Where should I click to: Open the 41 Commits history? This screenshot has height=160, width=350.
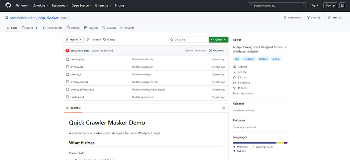[x=217, y=51]
